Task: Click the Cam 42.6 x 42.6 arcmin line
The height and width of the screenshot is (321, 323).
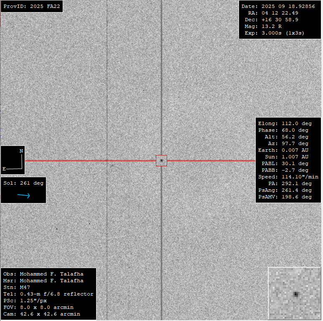Action: (41, 314)
